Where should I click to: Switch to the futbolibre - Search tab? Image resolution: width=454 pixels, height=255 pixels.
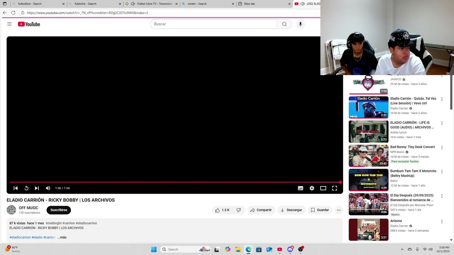[38, 4]
